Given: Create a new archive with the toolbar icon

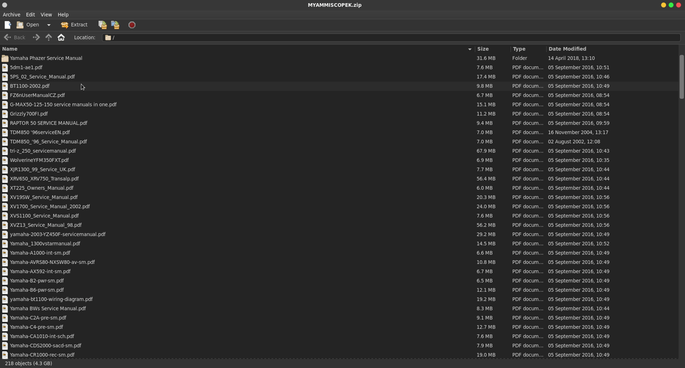Looking at the screenshot, I should [8, 25].
